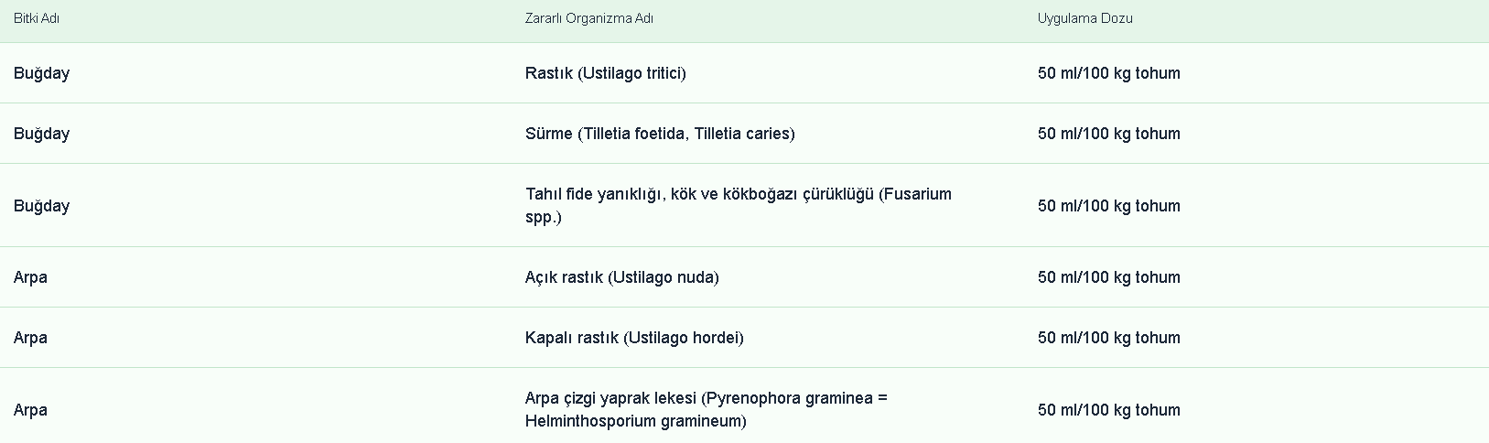Click Buğday in the Ustilago tritici row
Image resolution: width=1489 pixels, height=443 pixels.
coord(42,73)
